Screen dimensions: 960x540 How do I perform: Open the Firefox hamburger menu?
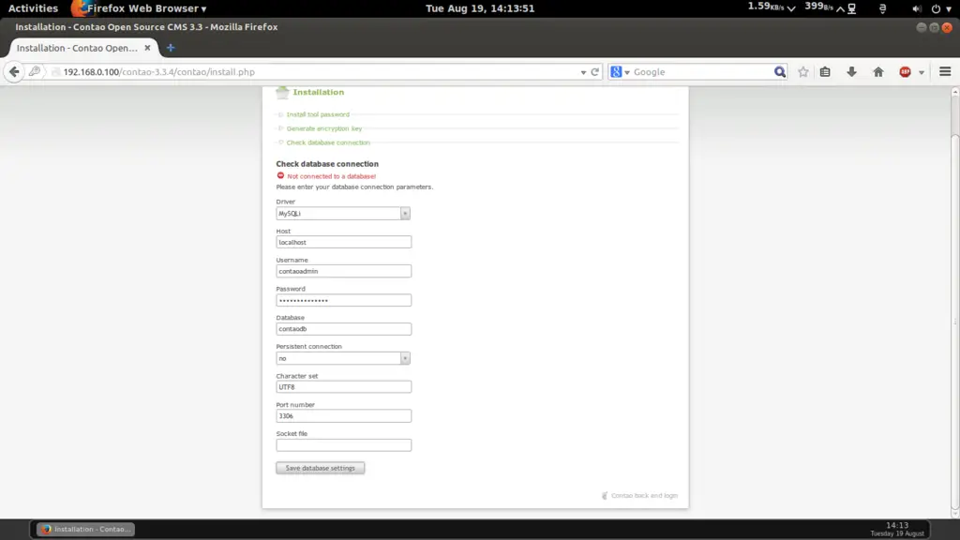[x=945, y=71]
